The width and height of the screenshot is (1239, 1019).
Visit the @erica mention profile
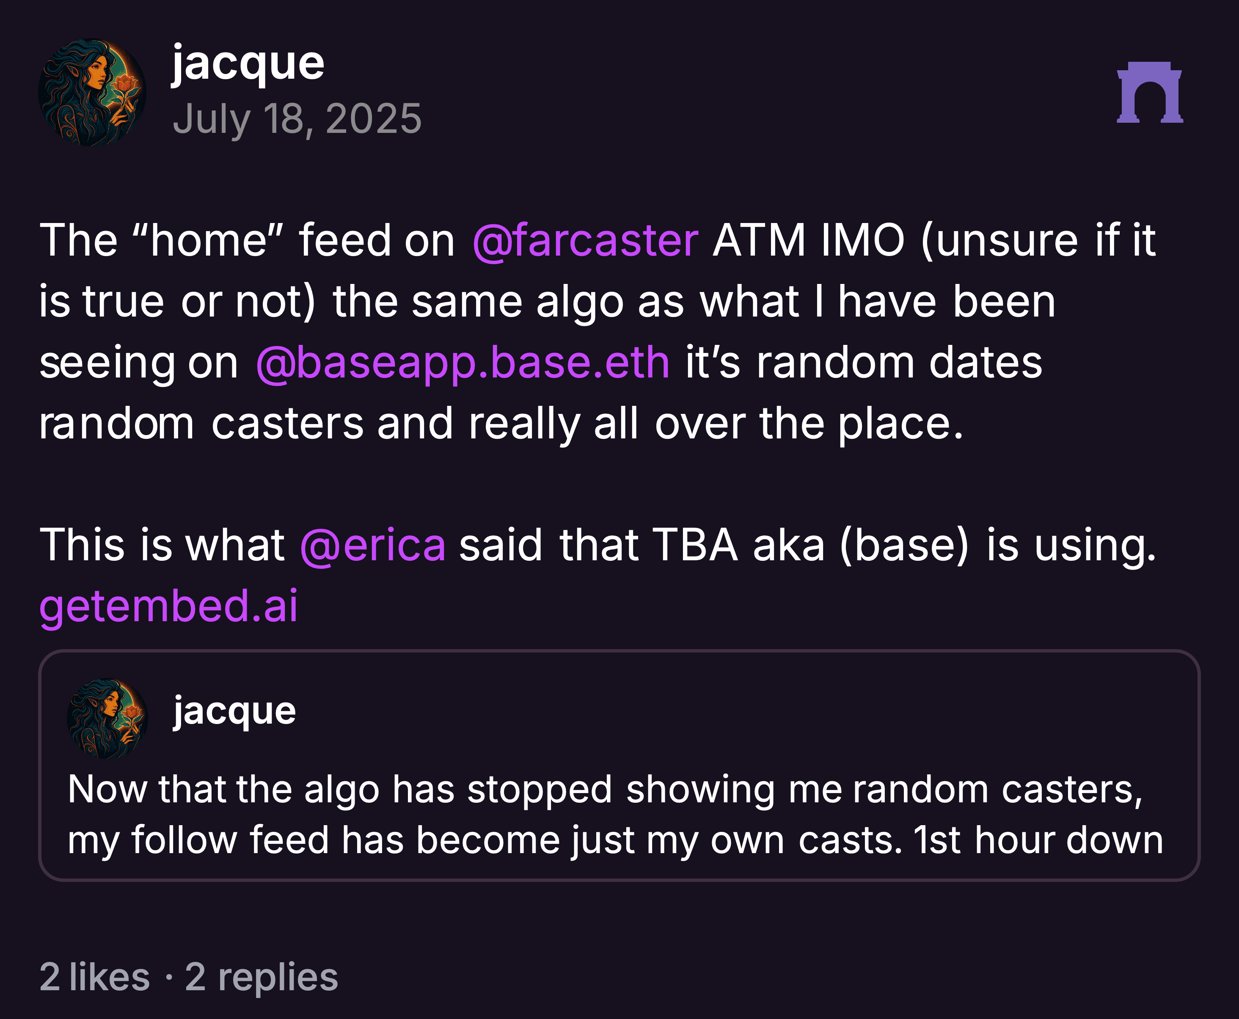pyautogui.click(x=372, y=545)
